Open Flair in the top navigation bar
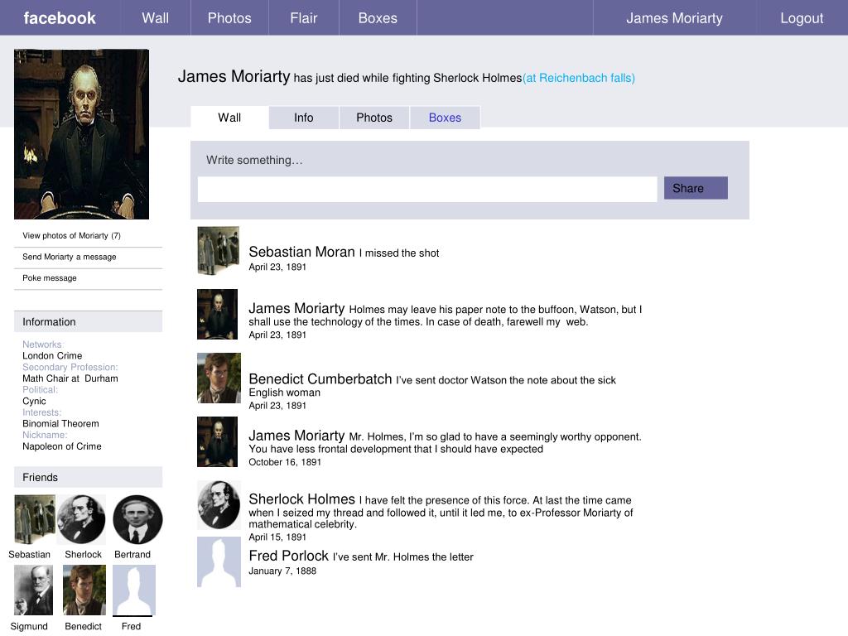 coord(303,18)
